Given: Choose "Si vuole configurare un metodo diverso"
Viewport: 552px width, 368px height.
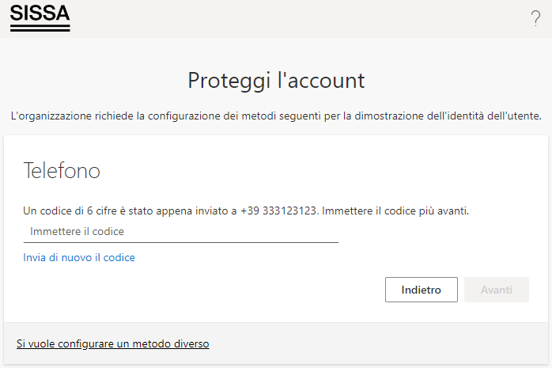Looking at the screenshot, I should tap(112, 343).
